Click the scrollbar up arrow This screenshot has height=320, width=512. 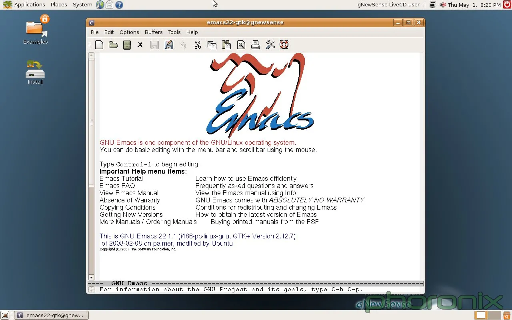(x=91, y=56)
